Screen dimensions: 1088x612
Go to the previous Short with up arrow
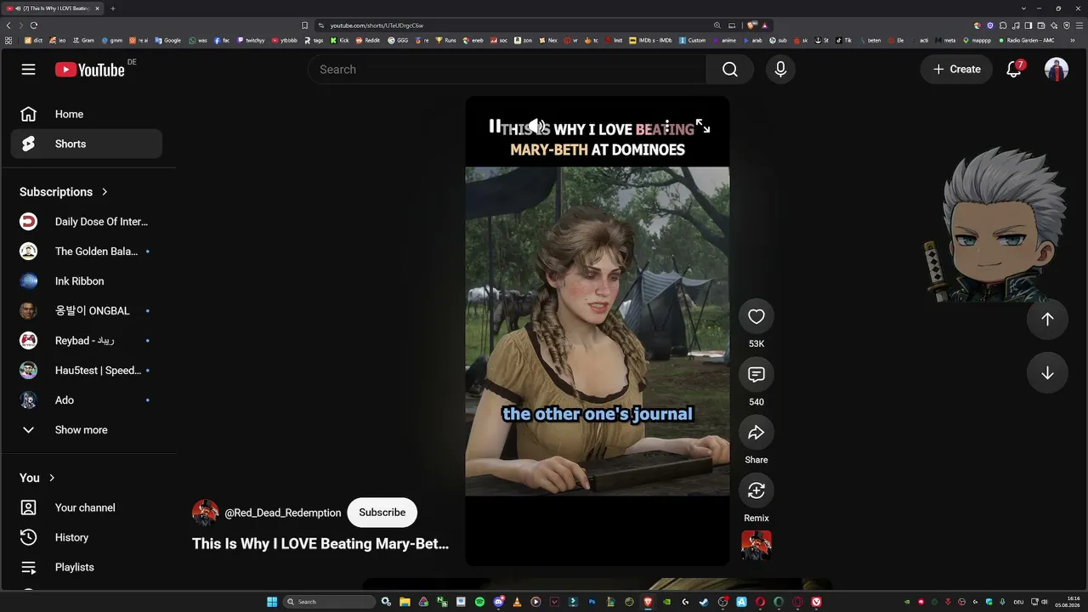tap(1047, 319)
